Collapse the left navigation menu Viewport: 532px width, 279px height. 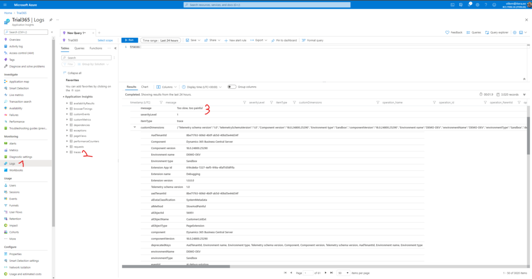[52, 32]
